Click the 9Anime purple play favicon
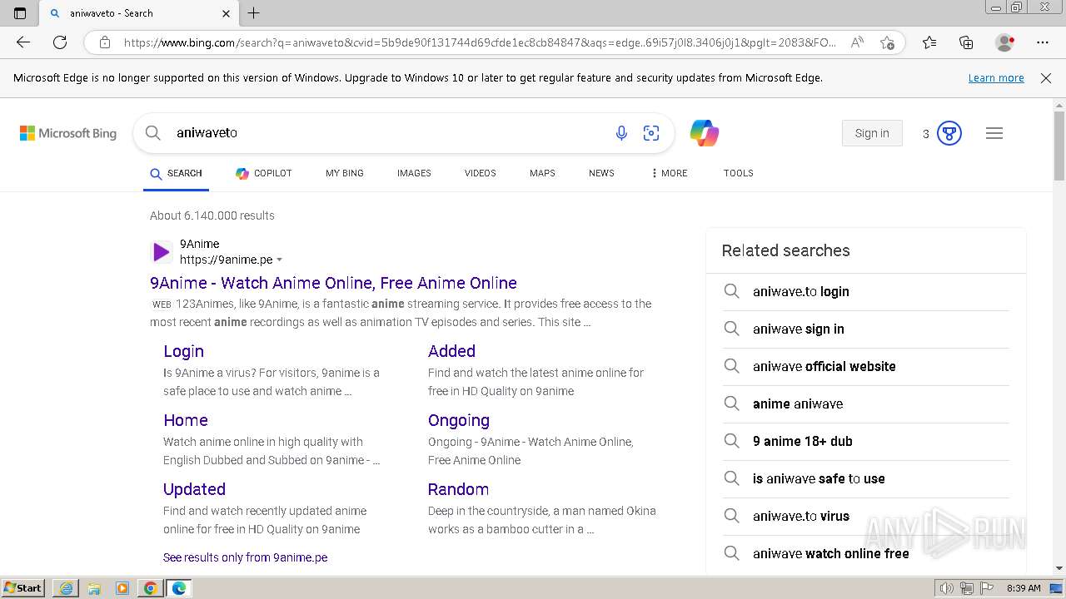 pos(161,252)
